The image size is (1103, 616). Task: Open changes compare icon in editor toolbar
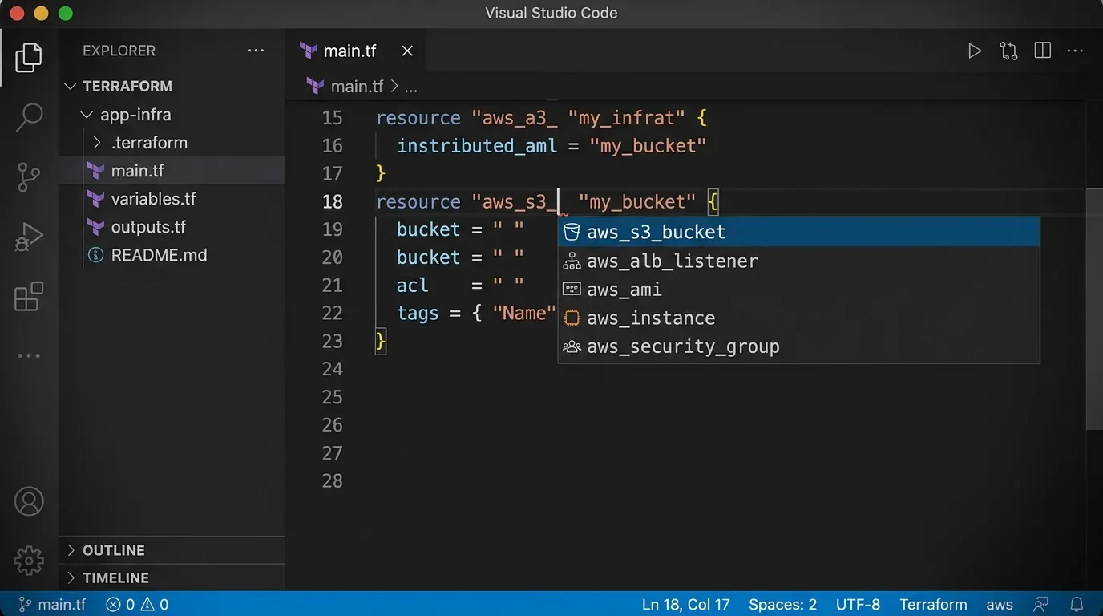click(1008, 51)
